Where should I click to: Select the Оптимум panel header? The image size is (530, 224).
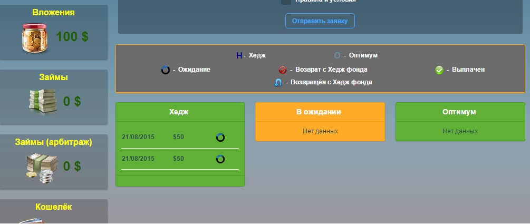(x=460, y=112)
